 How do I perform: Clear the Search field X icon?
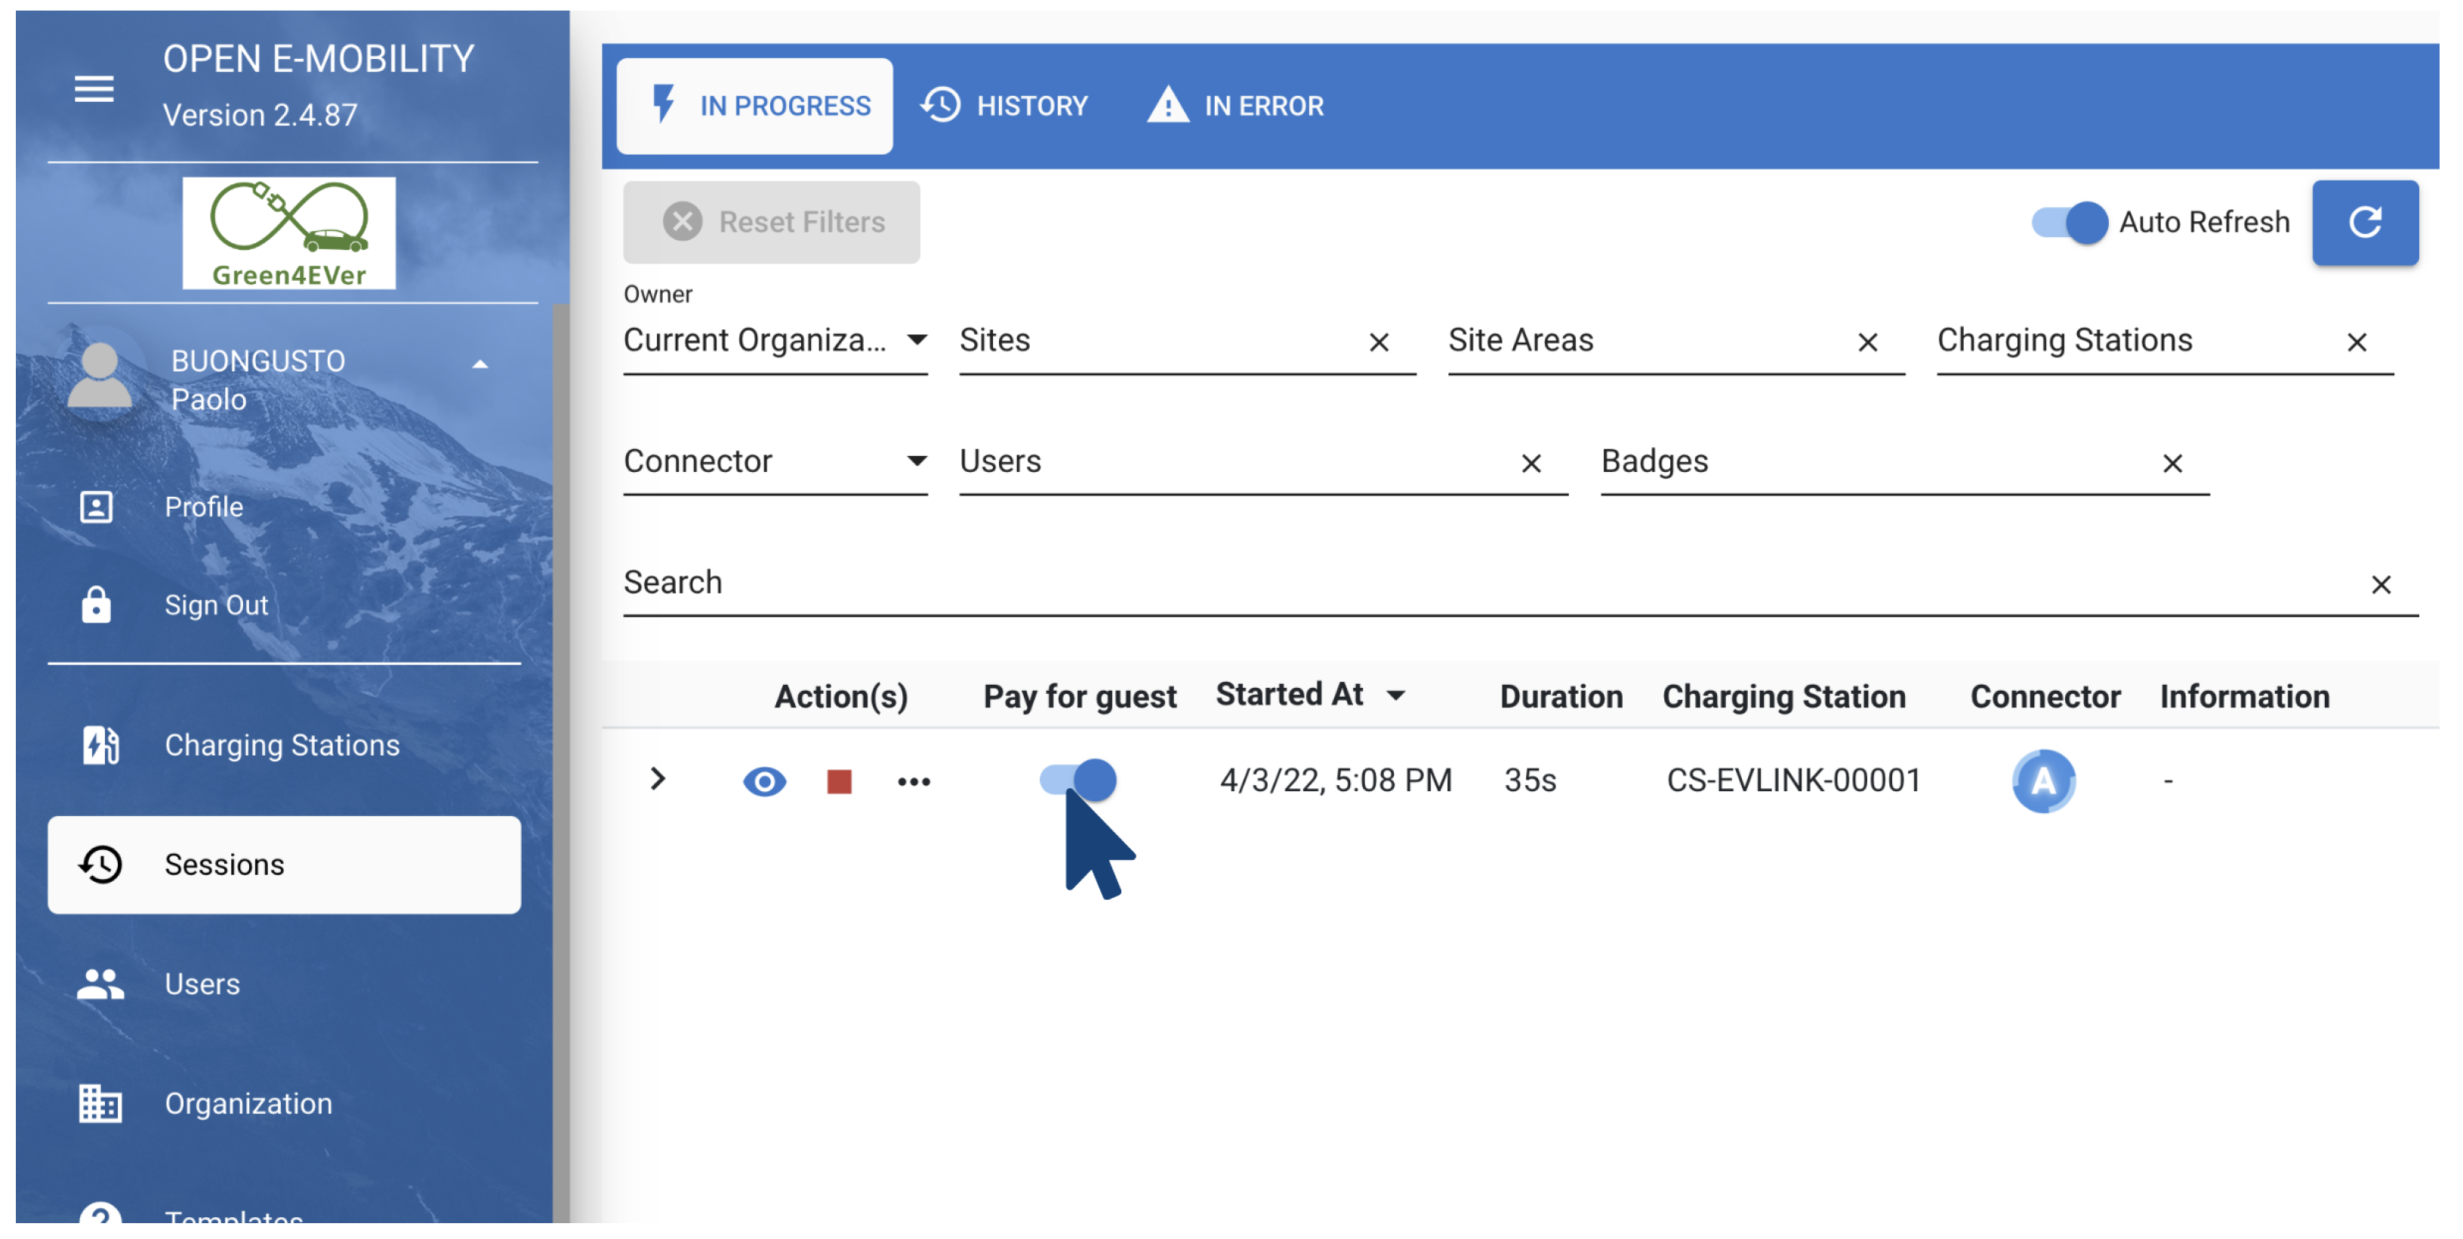tap(2380, 584)
